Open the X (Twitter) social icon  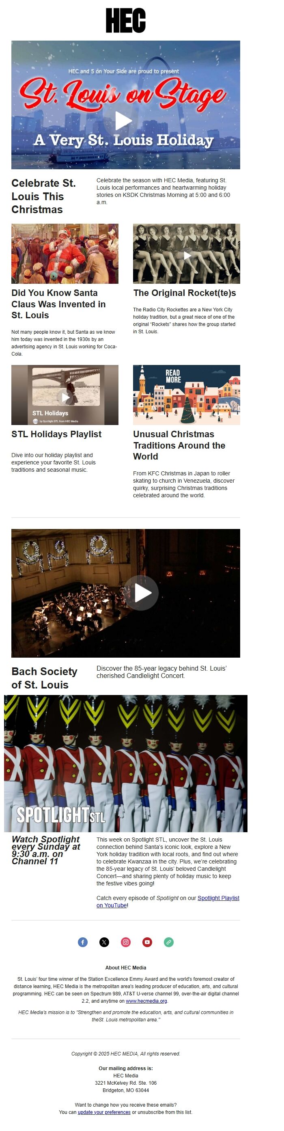[104, 942]
